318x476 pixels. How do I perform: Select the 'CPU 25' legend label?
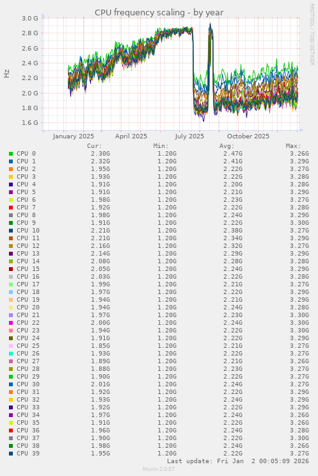click(x=28, y=346)
